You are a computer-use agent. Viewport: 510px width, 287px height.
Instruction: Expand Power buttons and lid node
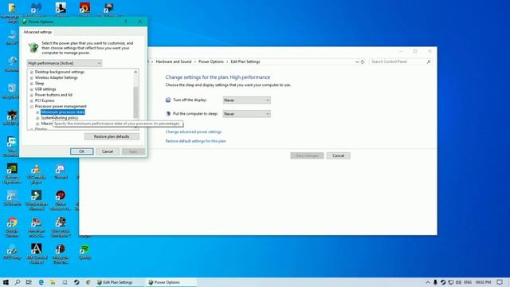coord(32,95)
